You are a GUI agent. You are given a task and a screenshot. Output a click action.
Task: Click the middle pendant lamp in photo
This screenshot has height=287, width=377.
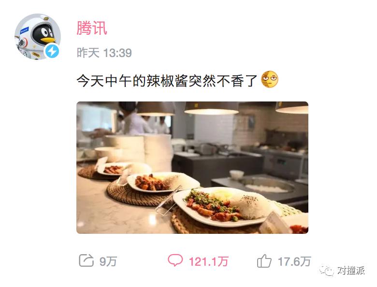click(x=211, y=108)
